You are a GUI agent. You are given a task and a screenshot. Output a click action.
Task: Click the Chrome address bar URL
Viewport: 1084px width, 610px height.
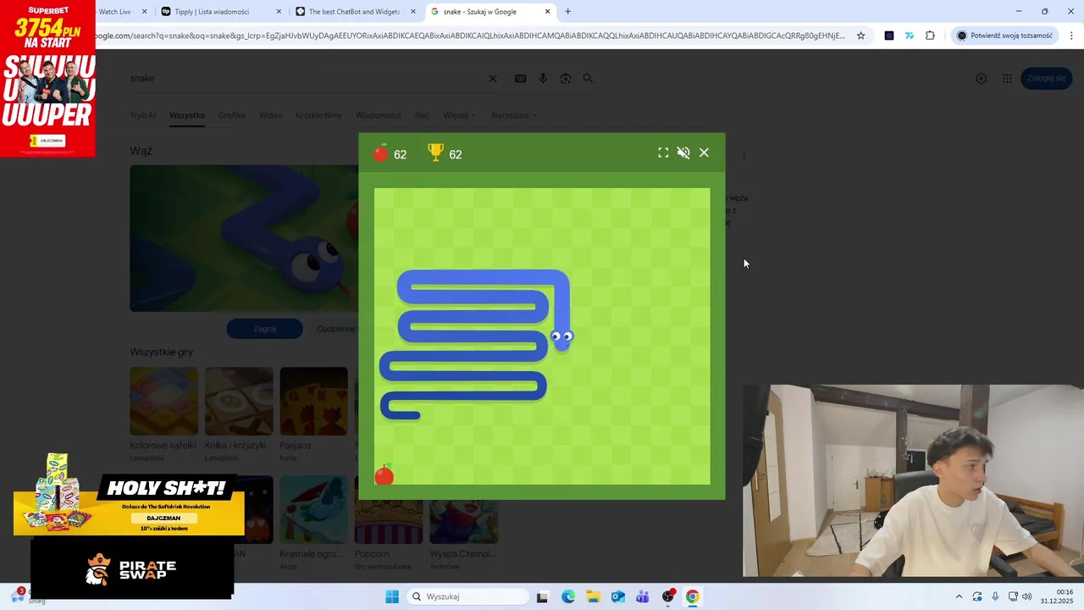(x=470, y=36)
